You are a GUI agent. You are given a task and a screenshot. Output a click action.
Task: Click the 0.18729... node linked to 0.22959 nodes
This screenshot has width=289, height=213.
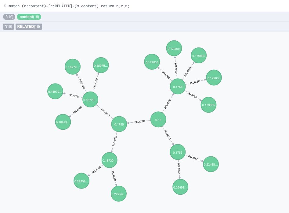coord(109,160)
